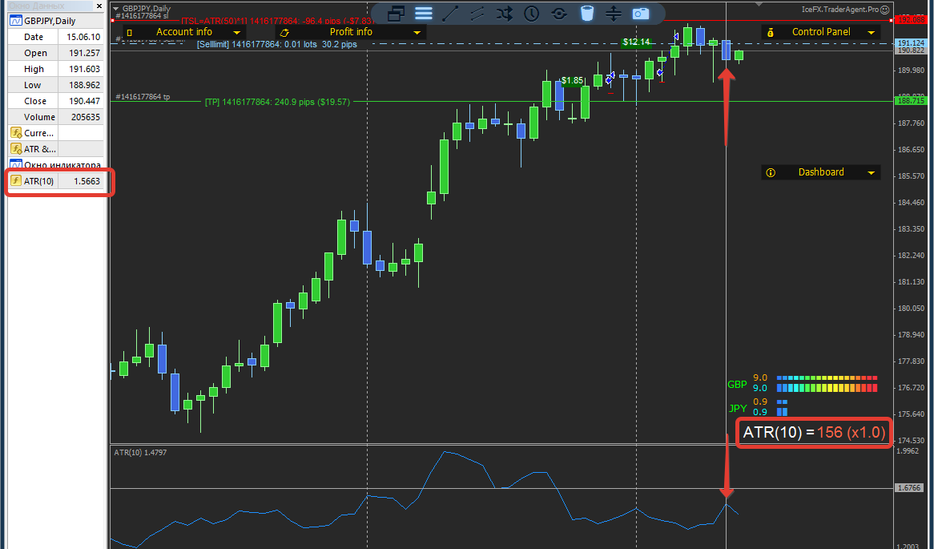The image size is (934, 549).
Task: Click the GBPJPY,Daily chart icon in data window
Action: (x=15, y=21)
